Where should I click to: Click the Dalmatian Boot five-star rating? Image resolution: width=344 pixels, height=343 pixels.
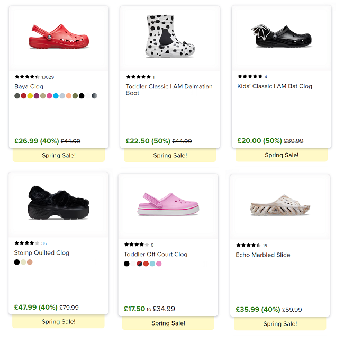click(x=138, y=77)
